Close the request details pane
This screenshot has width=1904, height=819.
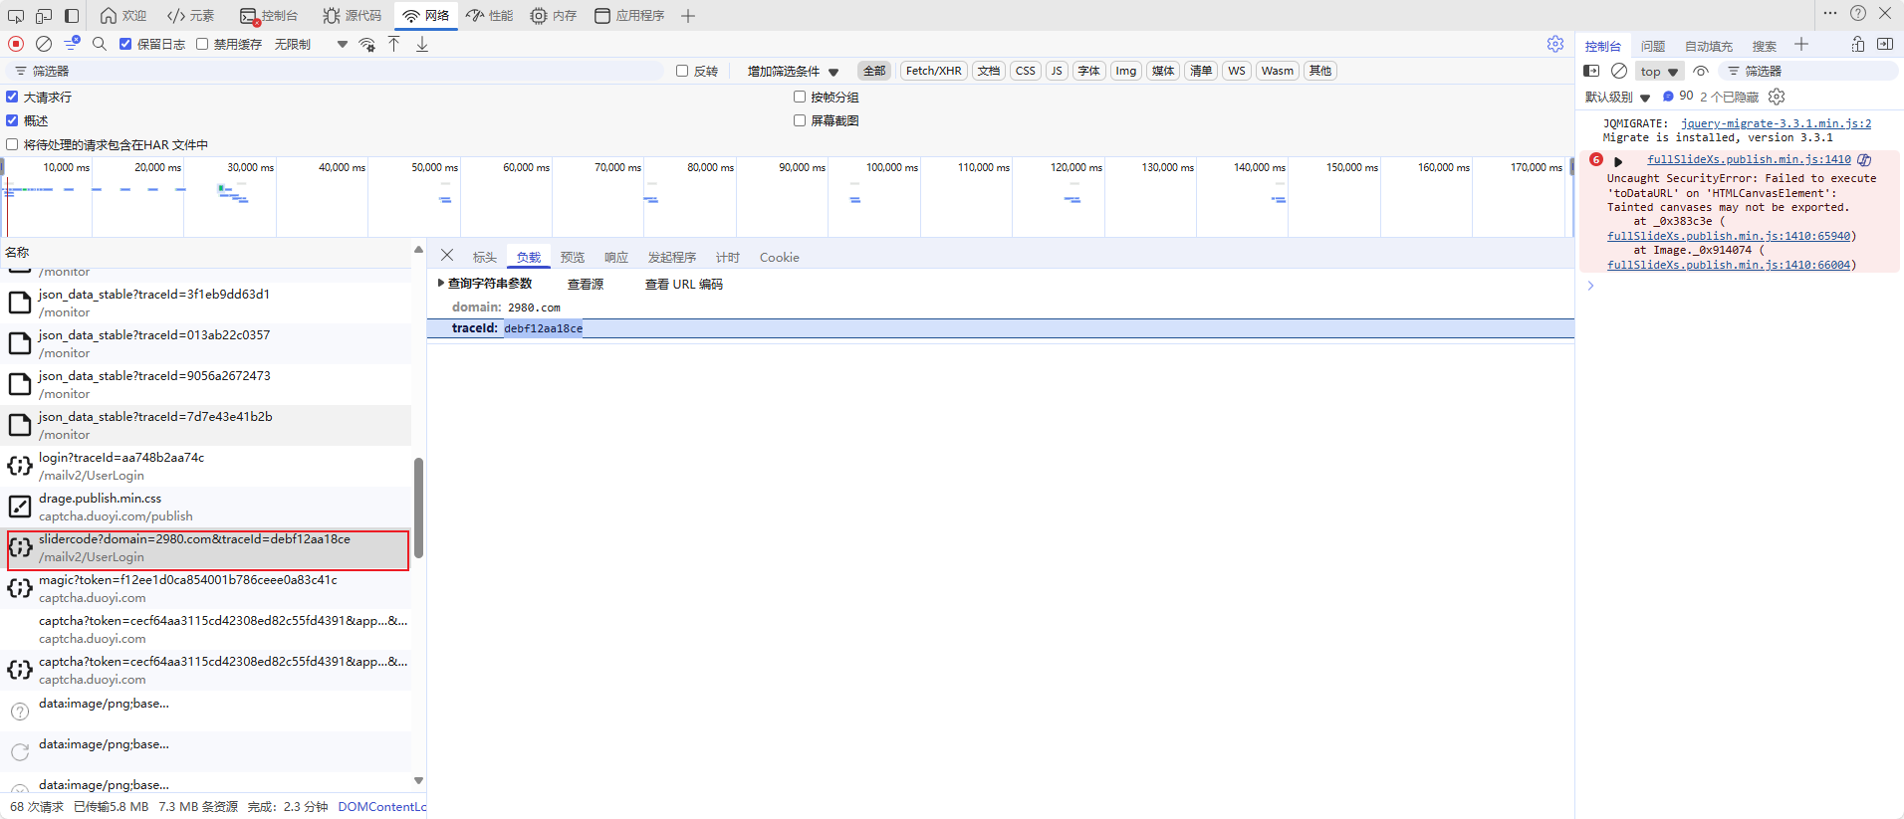click(447, 256)
